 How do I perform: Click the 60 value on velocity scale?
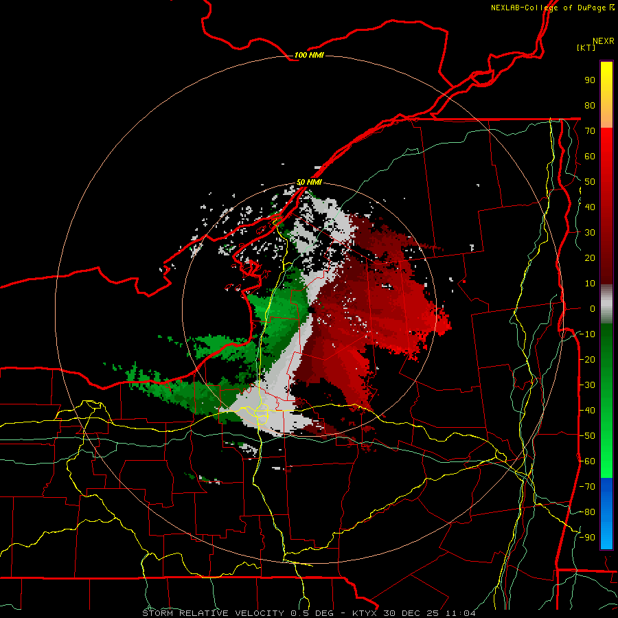coord(590,157)
